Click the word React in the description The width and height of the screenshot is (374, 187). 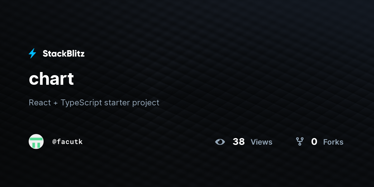[x=40, y=103]
